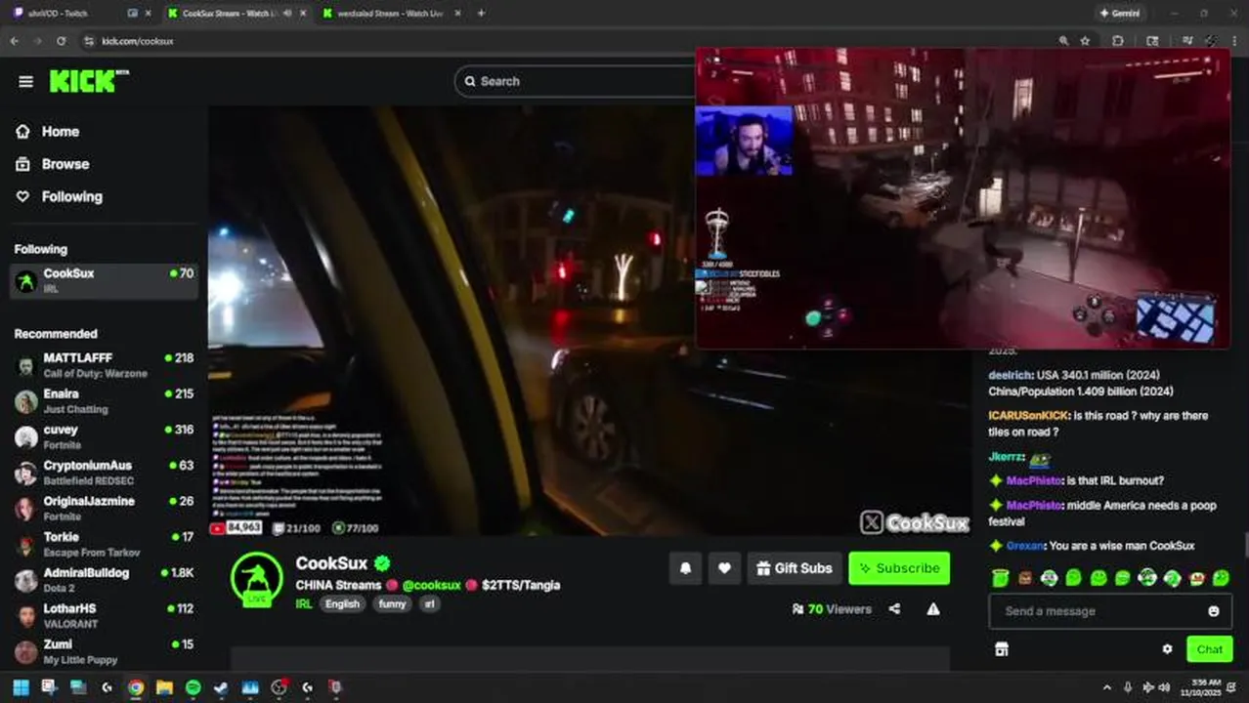Follow CookSux with the heart button

724,568
